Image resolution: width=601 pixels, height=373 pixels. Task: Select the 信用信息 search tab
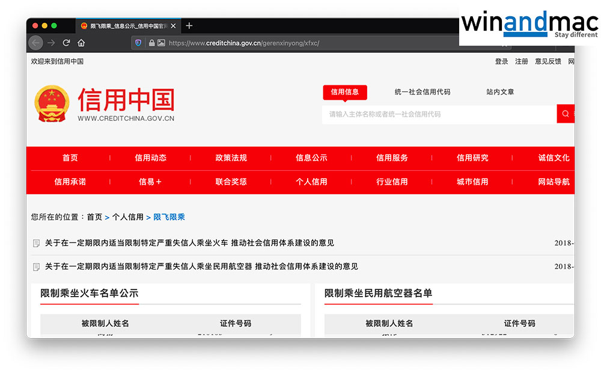(345, 92)
